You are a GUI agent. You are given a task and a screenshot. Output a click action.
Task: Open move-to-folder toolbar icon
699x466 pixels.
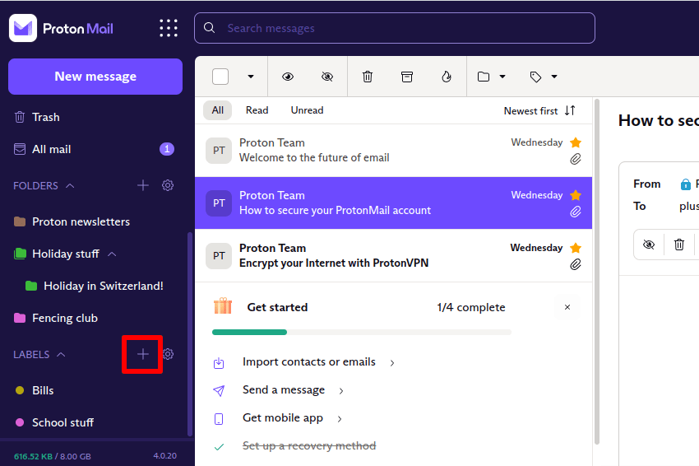[484, 77]
